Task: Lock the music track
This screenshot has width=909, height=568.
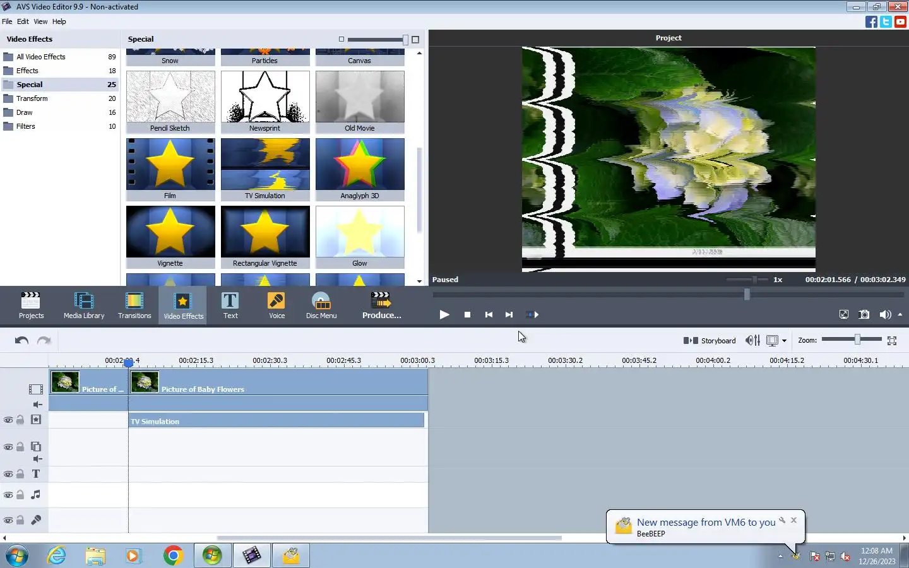Action: coord(20,495)
